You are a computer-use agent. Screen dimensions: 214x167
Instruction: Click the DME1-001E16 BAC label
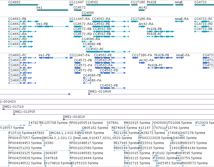74,117
